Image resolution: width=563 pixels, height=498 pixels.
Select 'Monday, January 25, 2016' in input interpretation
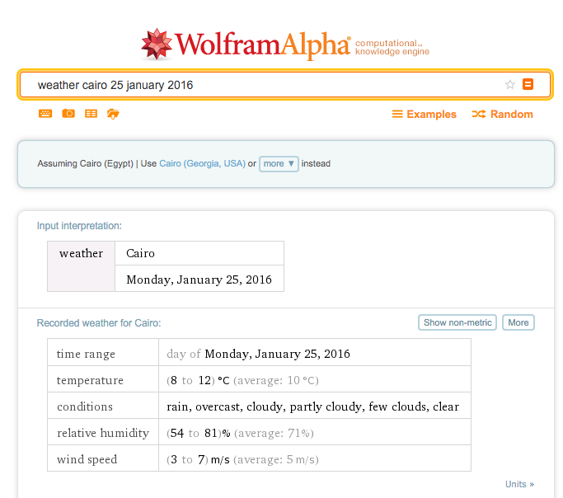pos(199,279)
